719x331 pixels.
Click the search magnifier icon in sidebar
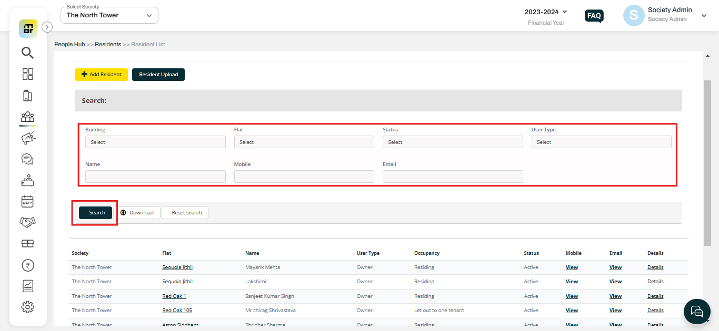pos(27,53)
